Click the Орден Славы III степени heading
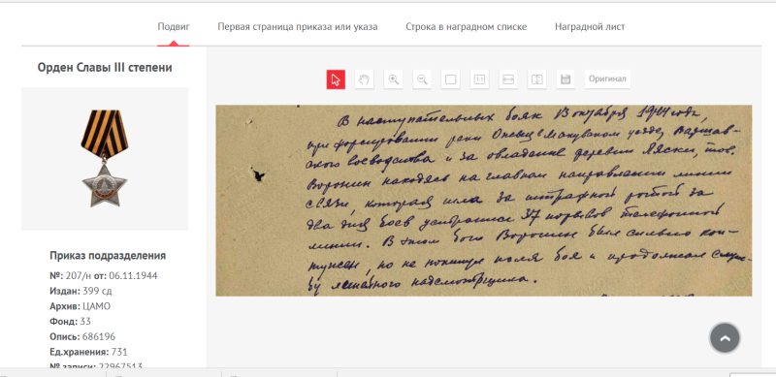 tap(105, 67)
